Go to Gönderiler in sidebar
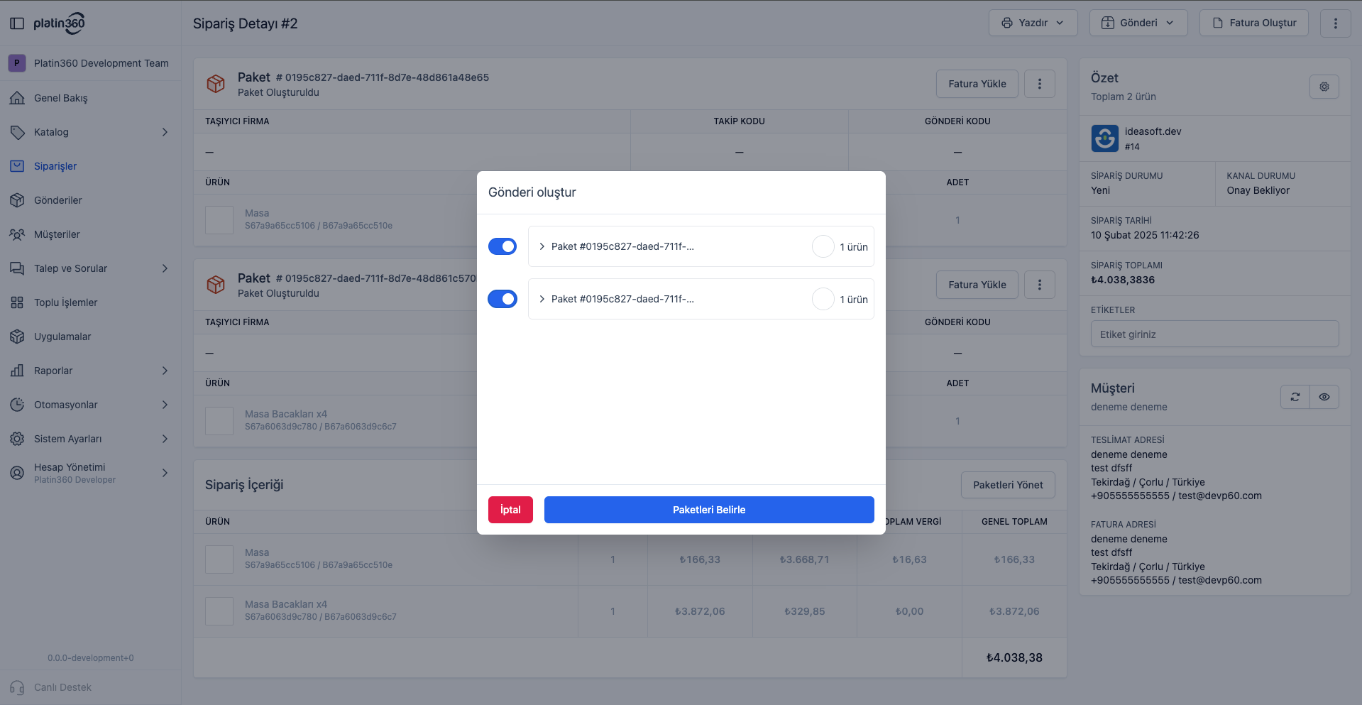1362x705 pixels. click(x=57, y=200)
